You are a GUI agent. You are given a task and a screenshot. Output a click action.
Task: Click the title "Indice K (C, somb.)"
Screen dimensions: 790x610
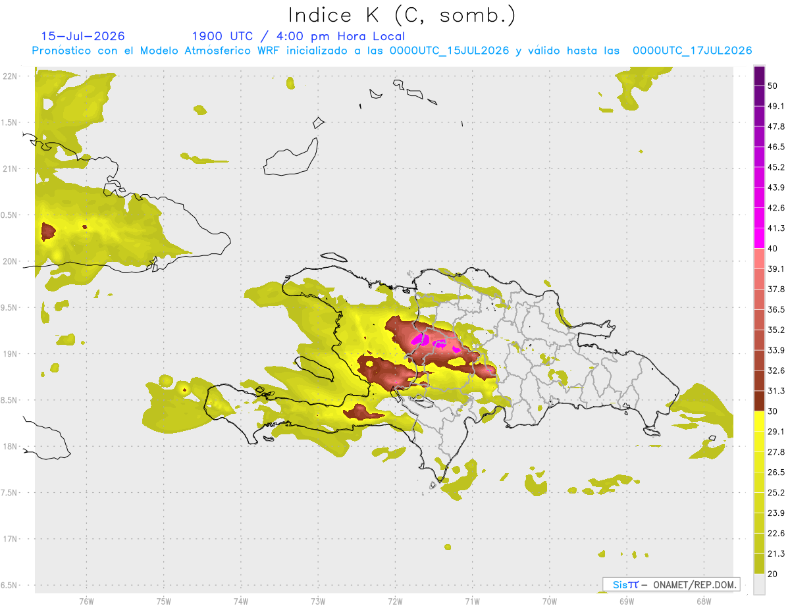tap(402, 15)
